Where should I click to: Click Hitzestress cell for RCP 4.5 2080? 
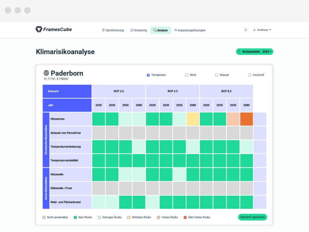[193, 119]
